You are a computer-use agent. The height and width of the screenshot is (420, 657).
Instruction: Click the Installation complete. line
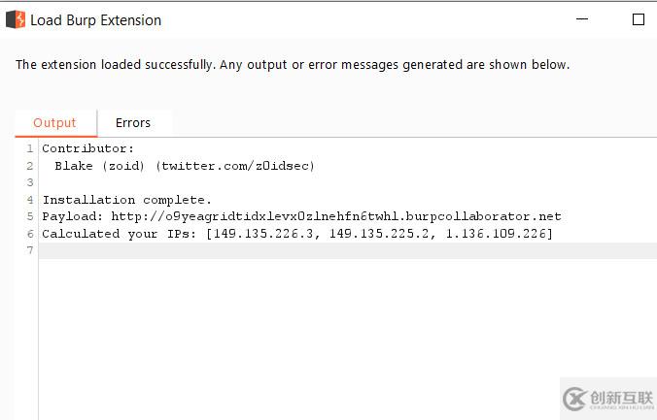(126, 200)
